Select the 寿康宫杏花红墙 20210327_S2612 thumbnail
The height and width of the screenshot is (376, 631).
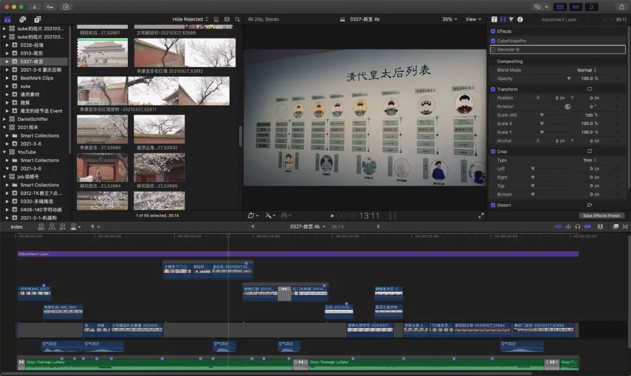(x=185, y=53)
